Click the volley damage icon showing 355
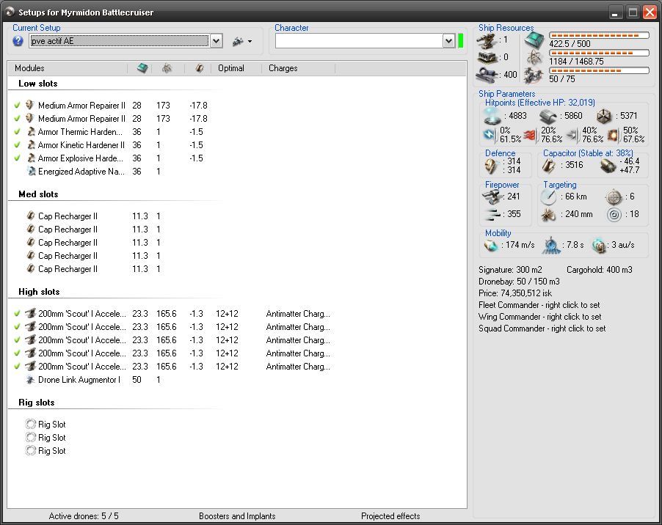The image size is (662, 525). [x=492, y=214]
